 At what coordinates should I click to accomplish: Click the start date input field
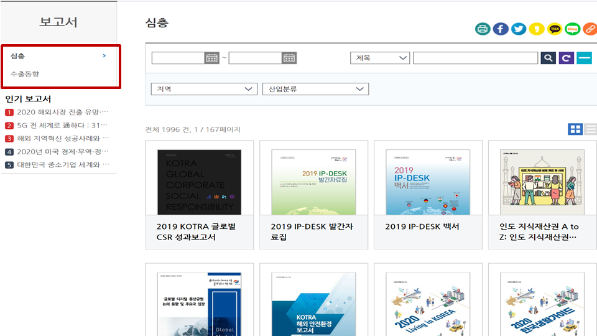coord(178,58)
